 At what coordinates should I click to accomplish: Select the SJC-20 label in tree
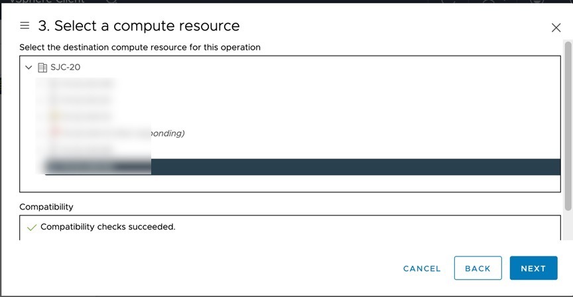coord(66,68)
